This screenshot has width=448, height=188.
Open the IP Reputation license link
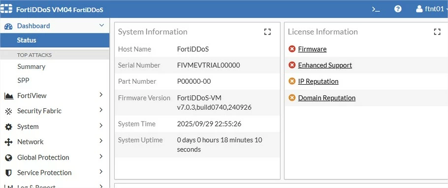[x=318, y=82]
